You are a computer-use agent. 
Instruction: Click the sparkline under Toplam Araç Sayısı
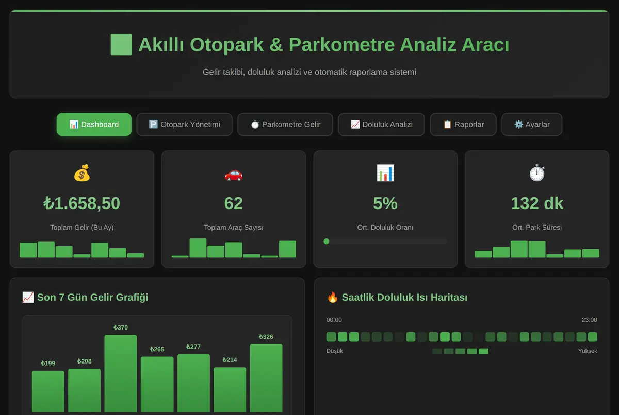[234, 248]
